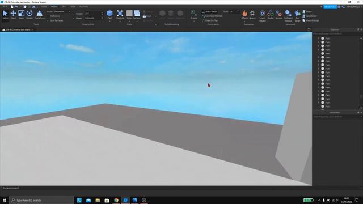Activate the Move tool
This screenshot has width=363, height=204.
(x=13, y=14)
